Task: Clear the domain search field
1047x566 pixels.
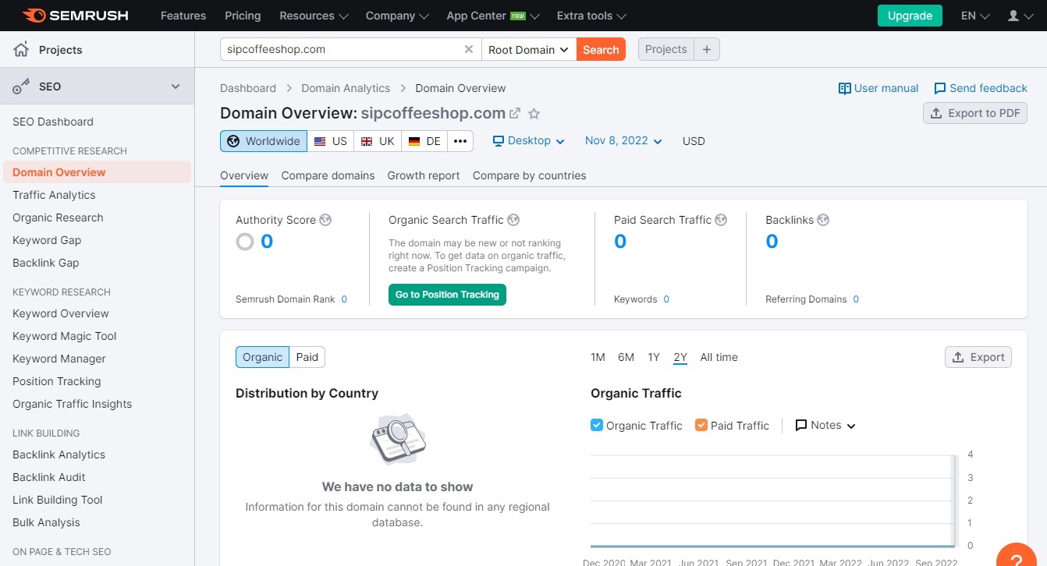Action: click(x=469, y=49)
